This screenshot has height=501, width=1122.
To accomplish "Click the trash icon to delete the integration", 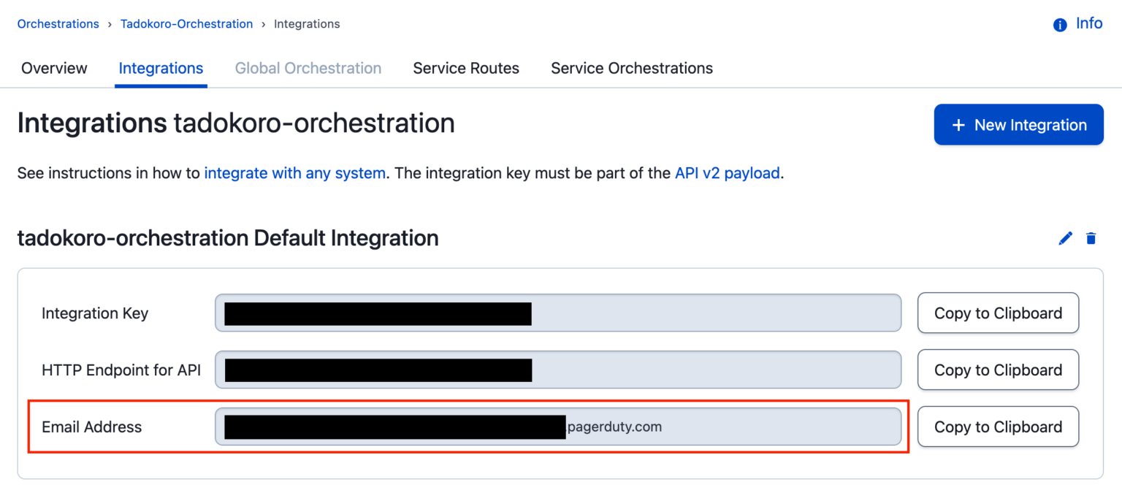I will (x=1091, y=238).
